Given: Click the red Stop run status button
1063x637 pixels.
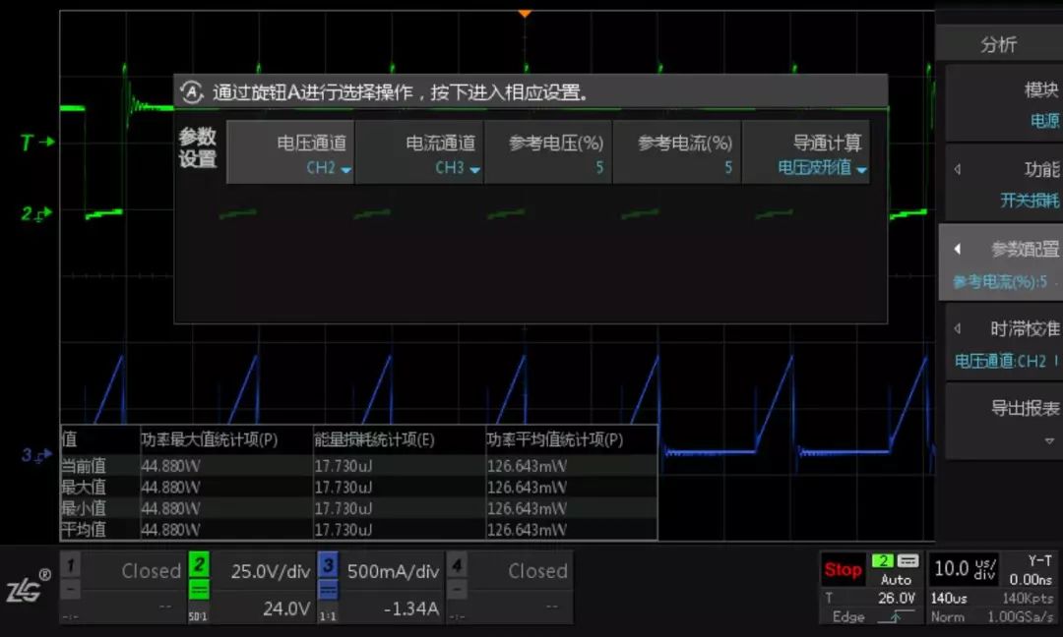Looking at the screenshot, I should [843, 570].
